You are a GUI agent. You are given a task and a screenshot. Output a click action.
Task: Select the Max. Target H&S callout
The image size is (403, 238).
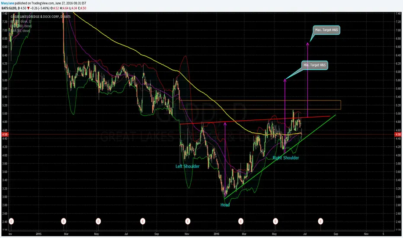pos(326,30)
